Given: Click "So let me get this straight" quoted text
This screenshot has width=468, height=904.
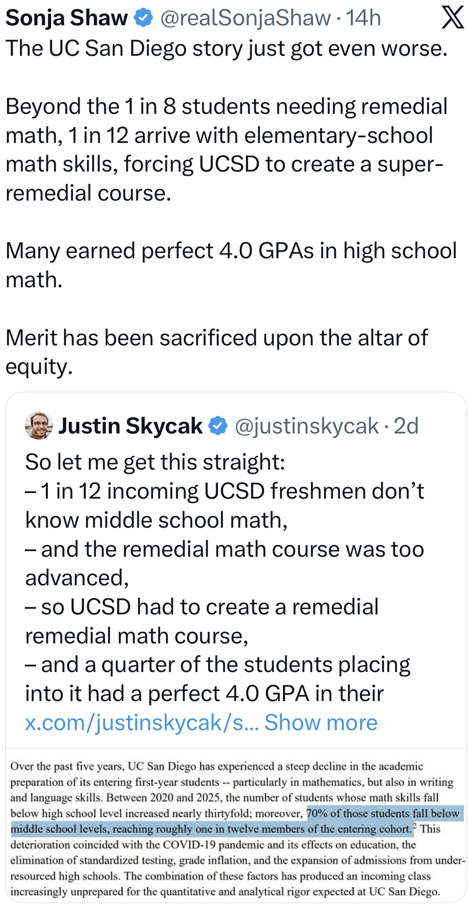Looking at the screenshot, I should click(x=155, y=462).
